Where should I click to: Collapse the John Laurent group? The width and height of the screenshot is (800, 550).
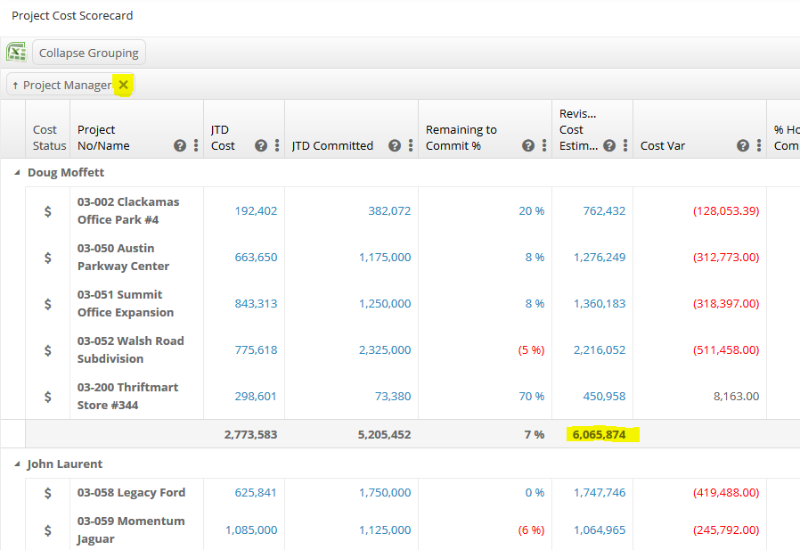pyautogui.click(x=17, y=464)
